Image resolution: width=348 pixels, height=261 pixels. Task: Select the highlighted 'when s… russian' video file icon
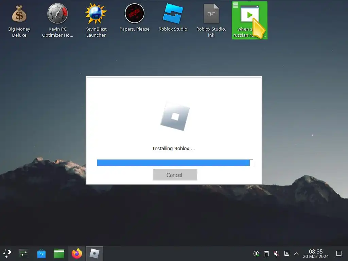point(249,20)
